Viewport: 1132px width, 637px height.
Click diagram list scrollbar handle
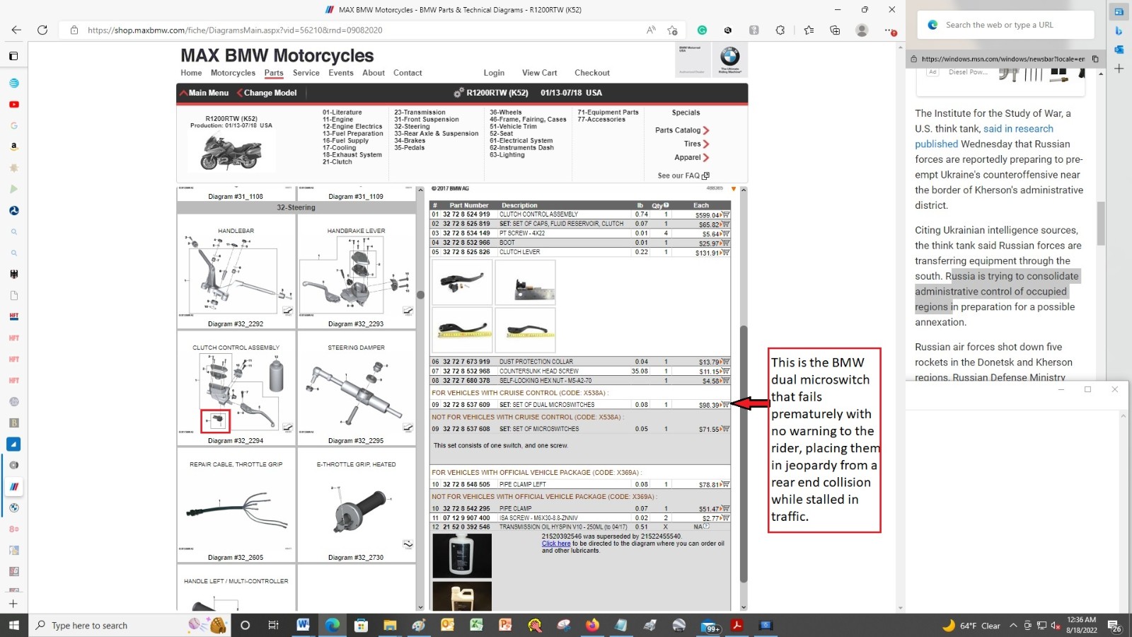click(x=420, y=295)
